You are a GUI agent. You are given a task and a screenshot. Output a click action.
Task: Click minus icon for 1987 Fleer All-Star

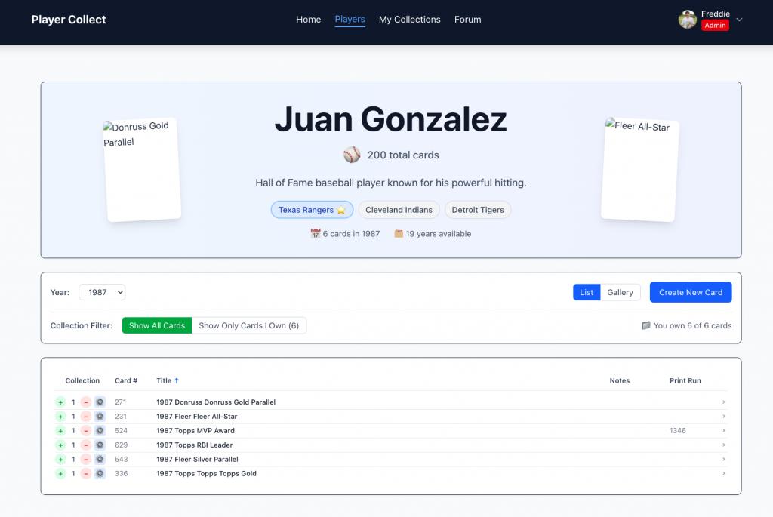coord(86,417)
